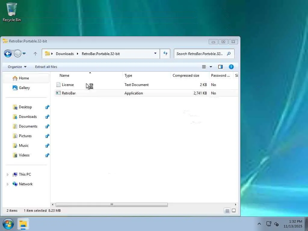Image resolution: width=308 pixels, height=231 pixels.
Task: Click File Explorer on the taskbar
Action: 23,224
